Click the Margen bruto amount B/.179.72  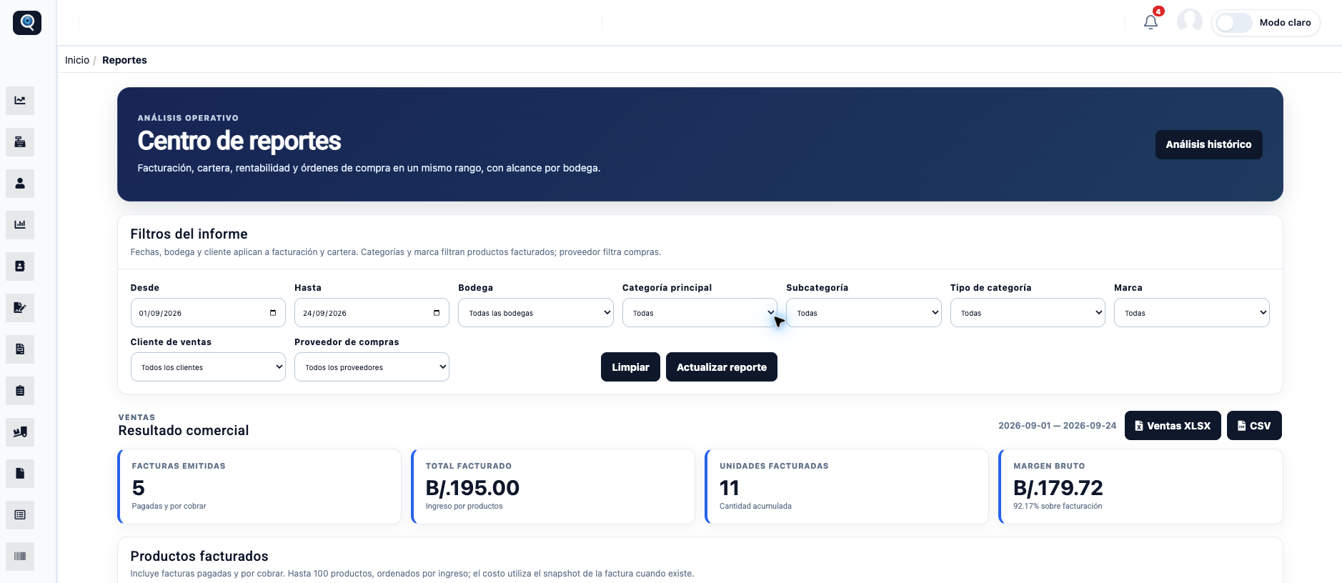(1058, 488)
